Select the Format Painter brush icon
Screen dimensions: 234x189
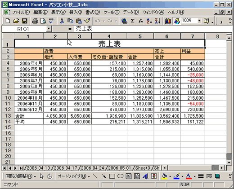[87, 21]
